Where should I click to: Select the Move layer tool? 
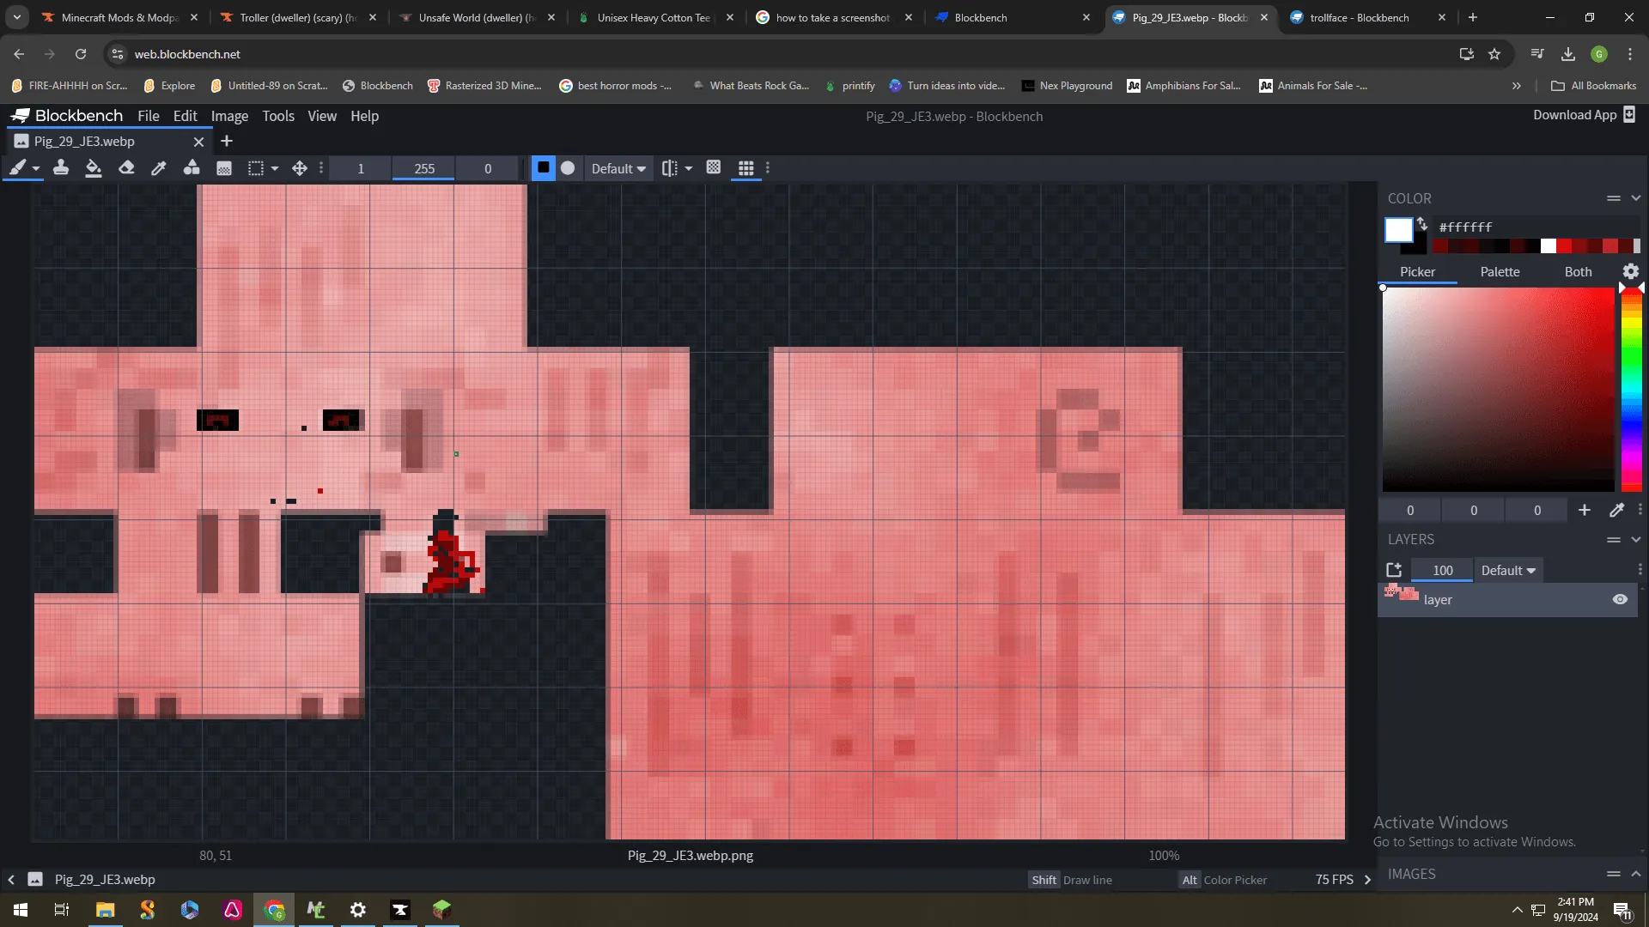(300, 168)
